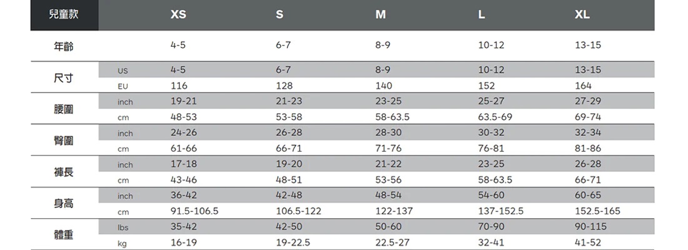Viewport: 688px width, 250px height.
Task: Select the 身高 row label
Action: click(x=64, y=203)
